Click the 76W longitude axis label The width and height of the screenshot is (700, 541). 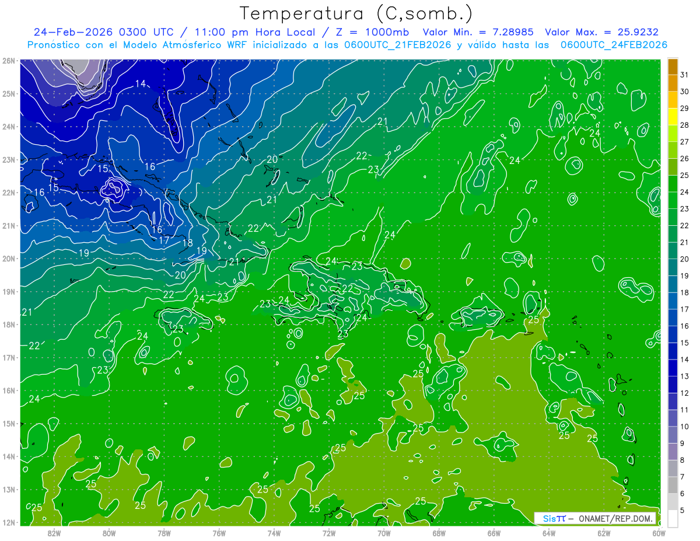[x=219, y=533]
